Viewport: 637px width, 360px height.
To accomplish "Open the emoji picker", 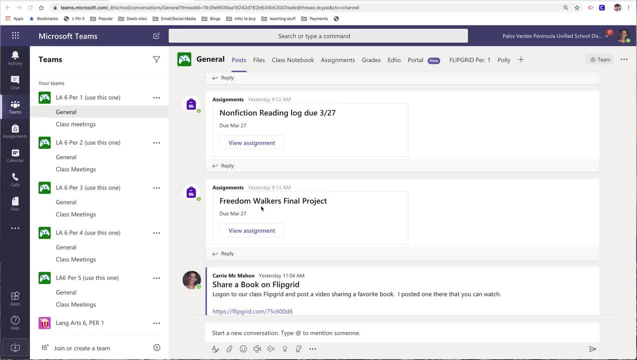I will pyautogui.click(x=243, y=349).
